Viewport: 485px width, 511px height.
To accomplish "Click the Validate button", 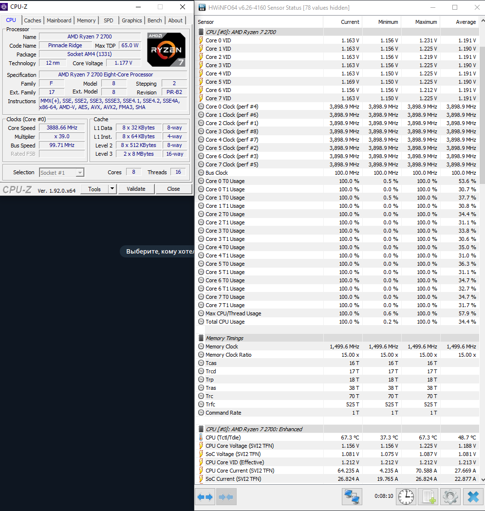I will [x=136, y=189].
